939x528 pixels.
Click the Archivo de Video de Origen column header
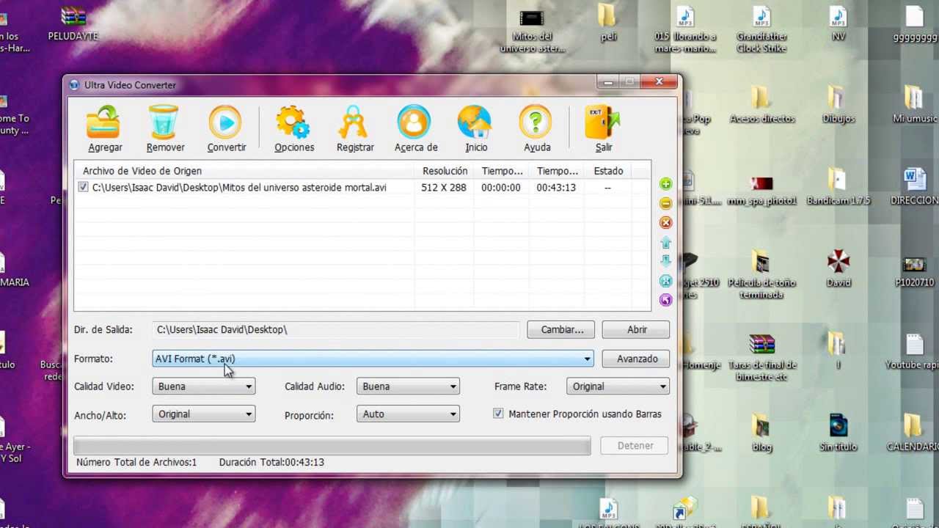(x=245, y=171)
